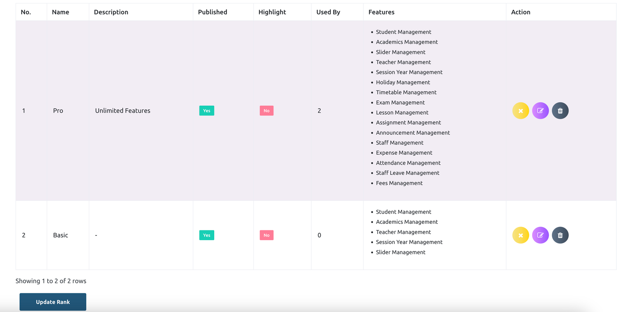621x312 pixels.
Task: Delete the Pro package using trash icon
Action: [560, 111]
